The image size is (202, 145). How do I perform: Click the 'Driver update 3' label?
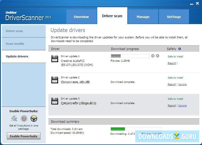pyautogui.click(x=70, y=99)
